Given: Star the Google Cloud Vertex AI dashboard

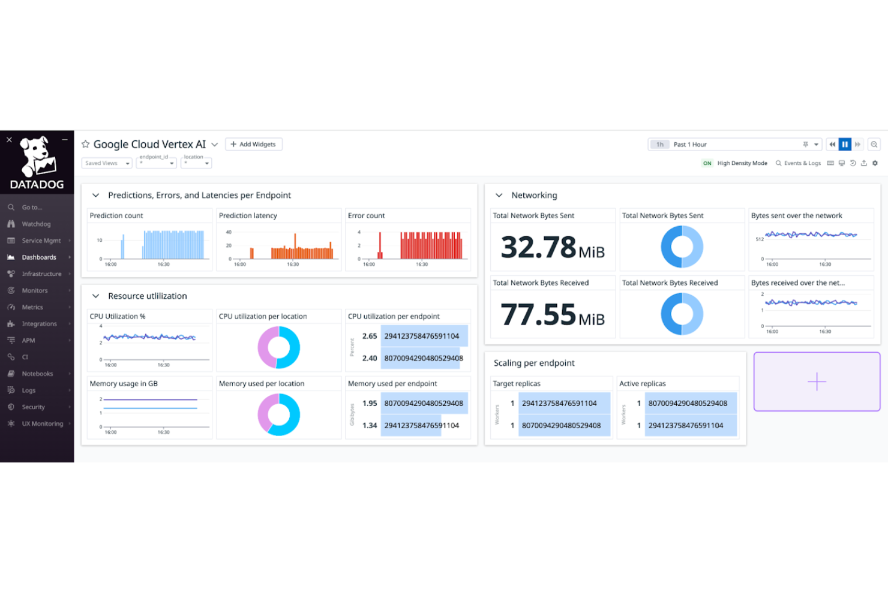Looking at the screenshot, I should [x=85, y=144].
